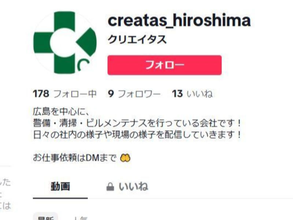Sort videos by 最新 latest
The width and height of the screenshot is (293, 220).
tap(45, 217)
